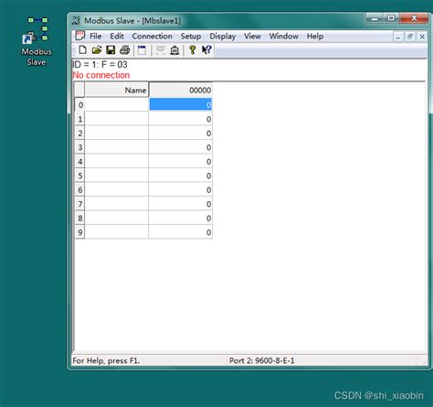Select row header 5 in the register table
The width and height of the screenshot is (433, 407).
pos(79,176)
